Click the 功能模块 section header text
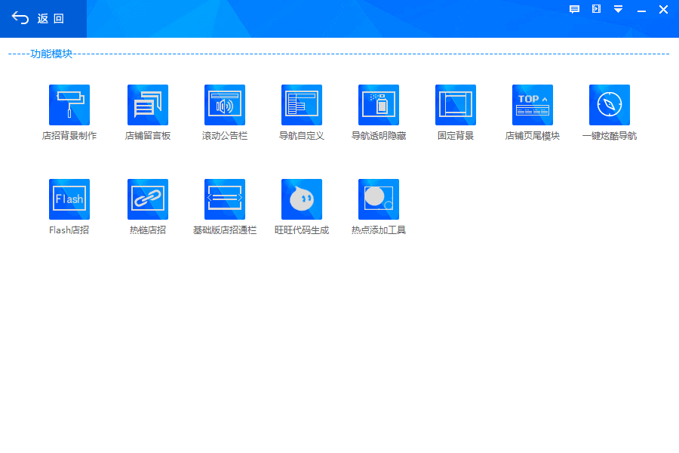 (51, 54)
